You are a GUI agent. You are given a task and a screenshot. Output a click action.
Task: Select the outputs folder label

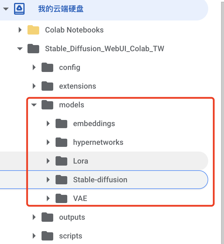point(72,217)
